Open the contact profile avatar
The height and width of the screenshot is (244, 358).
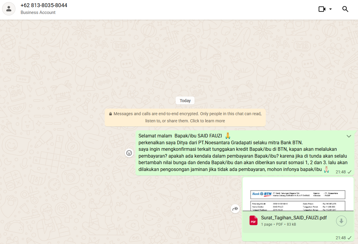tap(9, 9)
